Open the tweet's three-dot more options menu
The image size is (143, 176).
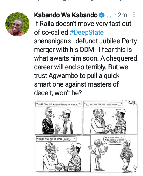(x=134, y=15)
